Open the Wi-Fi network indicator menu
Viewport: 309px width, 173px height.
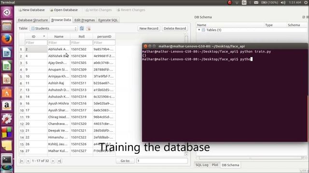[237, 2]
